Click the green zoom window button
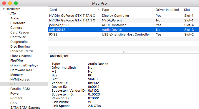Screen dimensions: 199x109 pyautogui.click(x=16, y=3)
